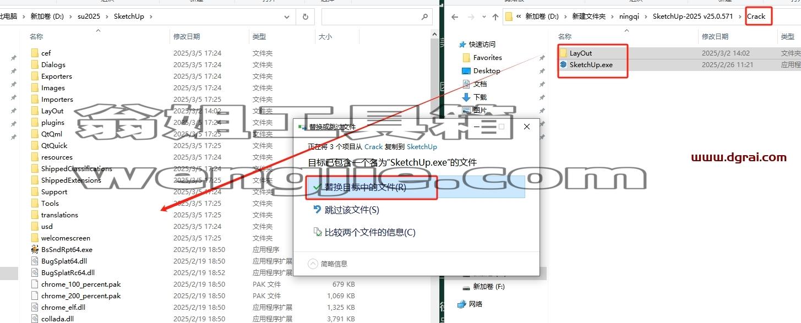Select ShippedExtensions folder name

[71, 180]
